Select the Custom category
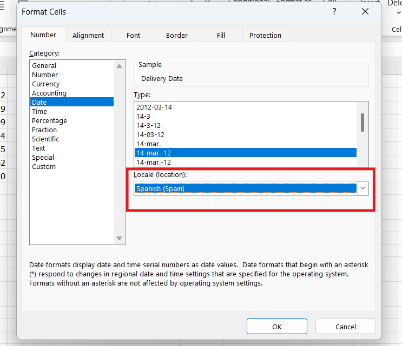The height and width of the screenshot is (346, 402). 44,167
